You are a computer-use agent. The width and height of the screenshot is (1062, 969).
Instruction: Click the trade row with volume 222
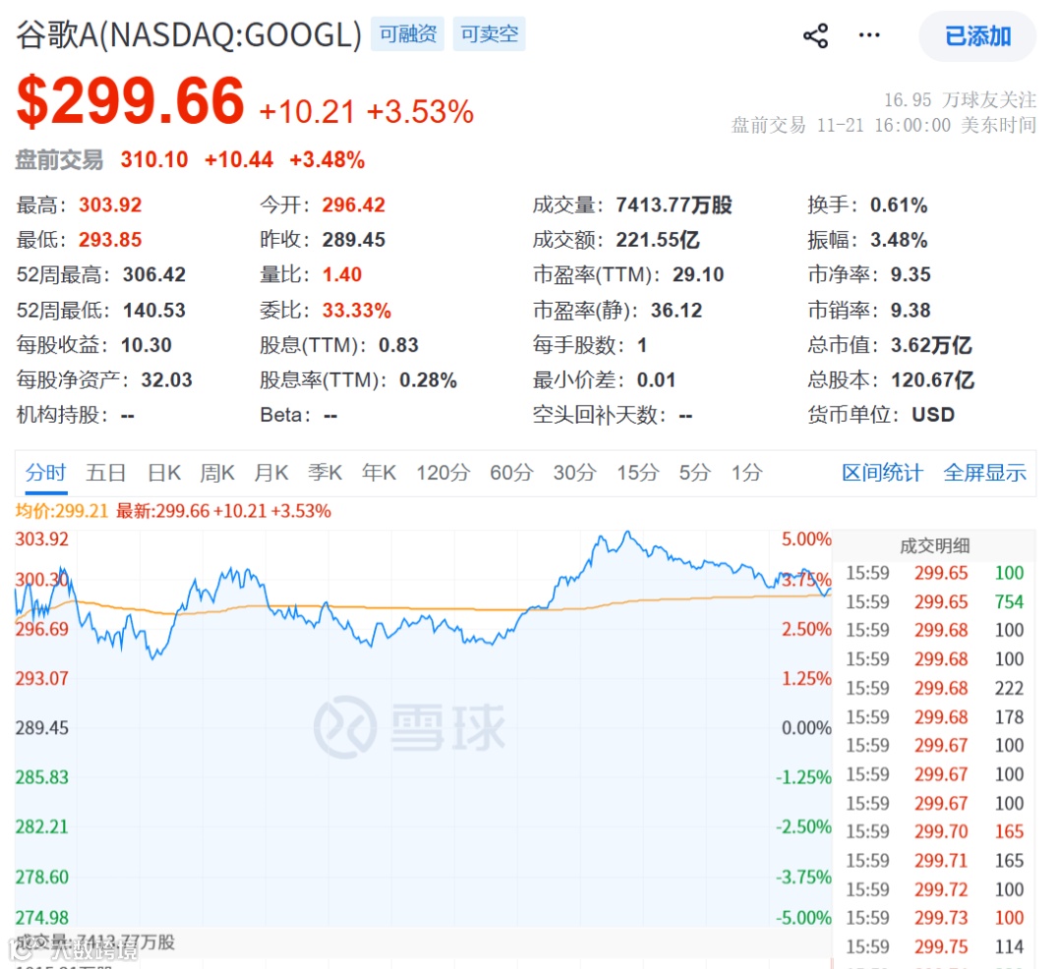935,688
